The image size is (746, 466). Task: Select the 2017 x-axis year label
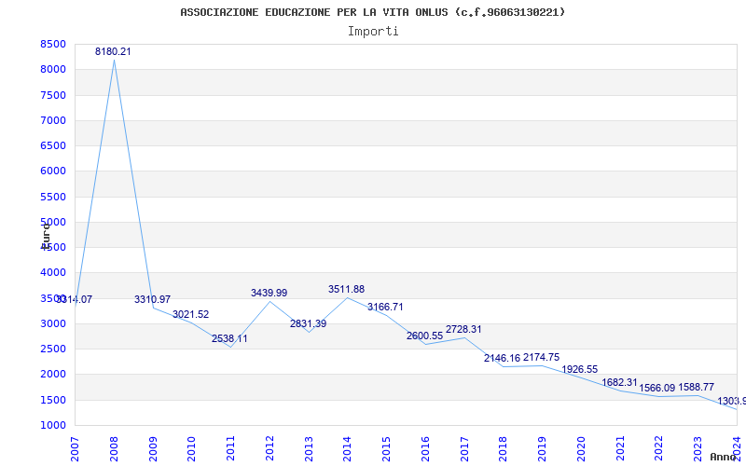464,449
